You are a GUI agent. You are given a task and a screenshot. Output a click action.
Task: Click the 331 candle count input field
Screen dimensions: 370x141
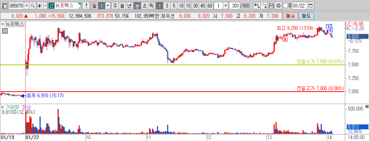coord(234,5)
